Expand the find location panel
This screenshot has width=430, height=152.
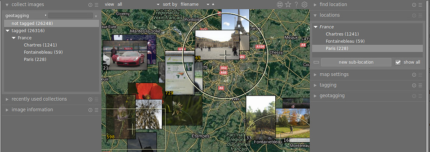315,5
